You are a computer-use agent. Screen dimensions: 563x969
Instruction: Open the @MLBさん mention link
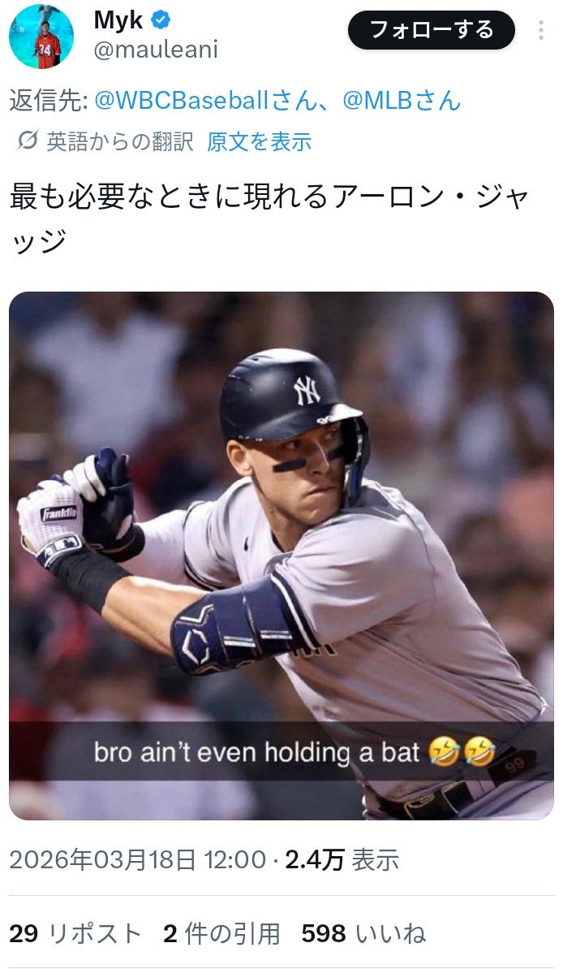[402, 100]
